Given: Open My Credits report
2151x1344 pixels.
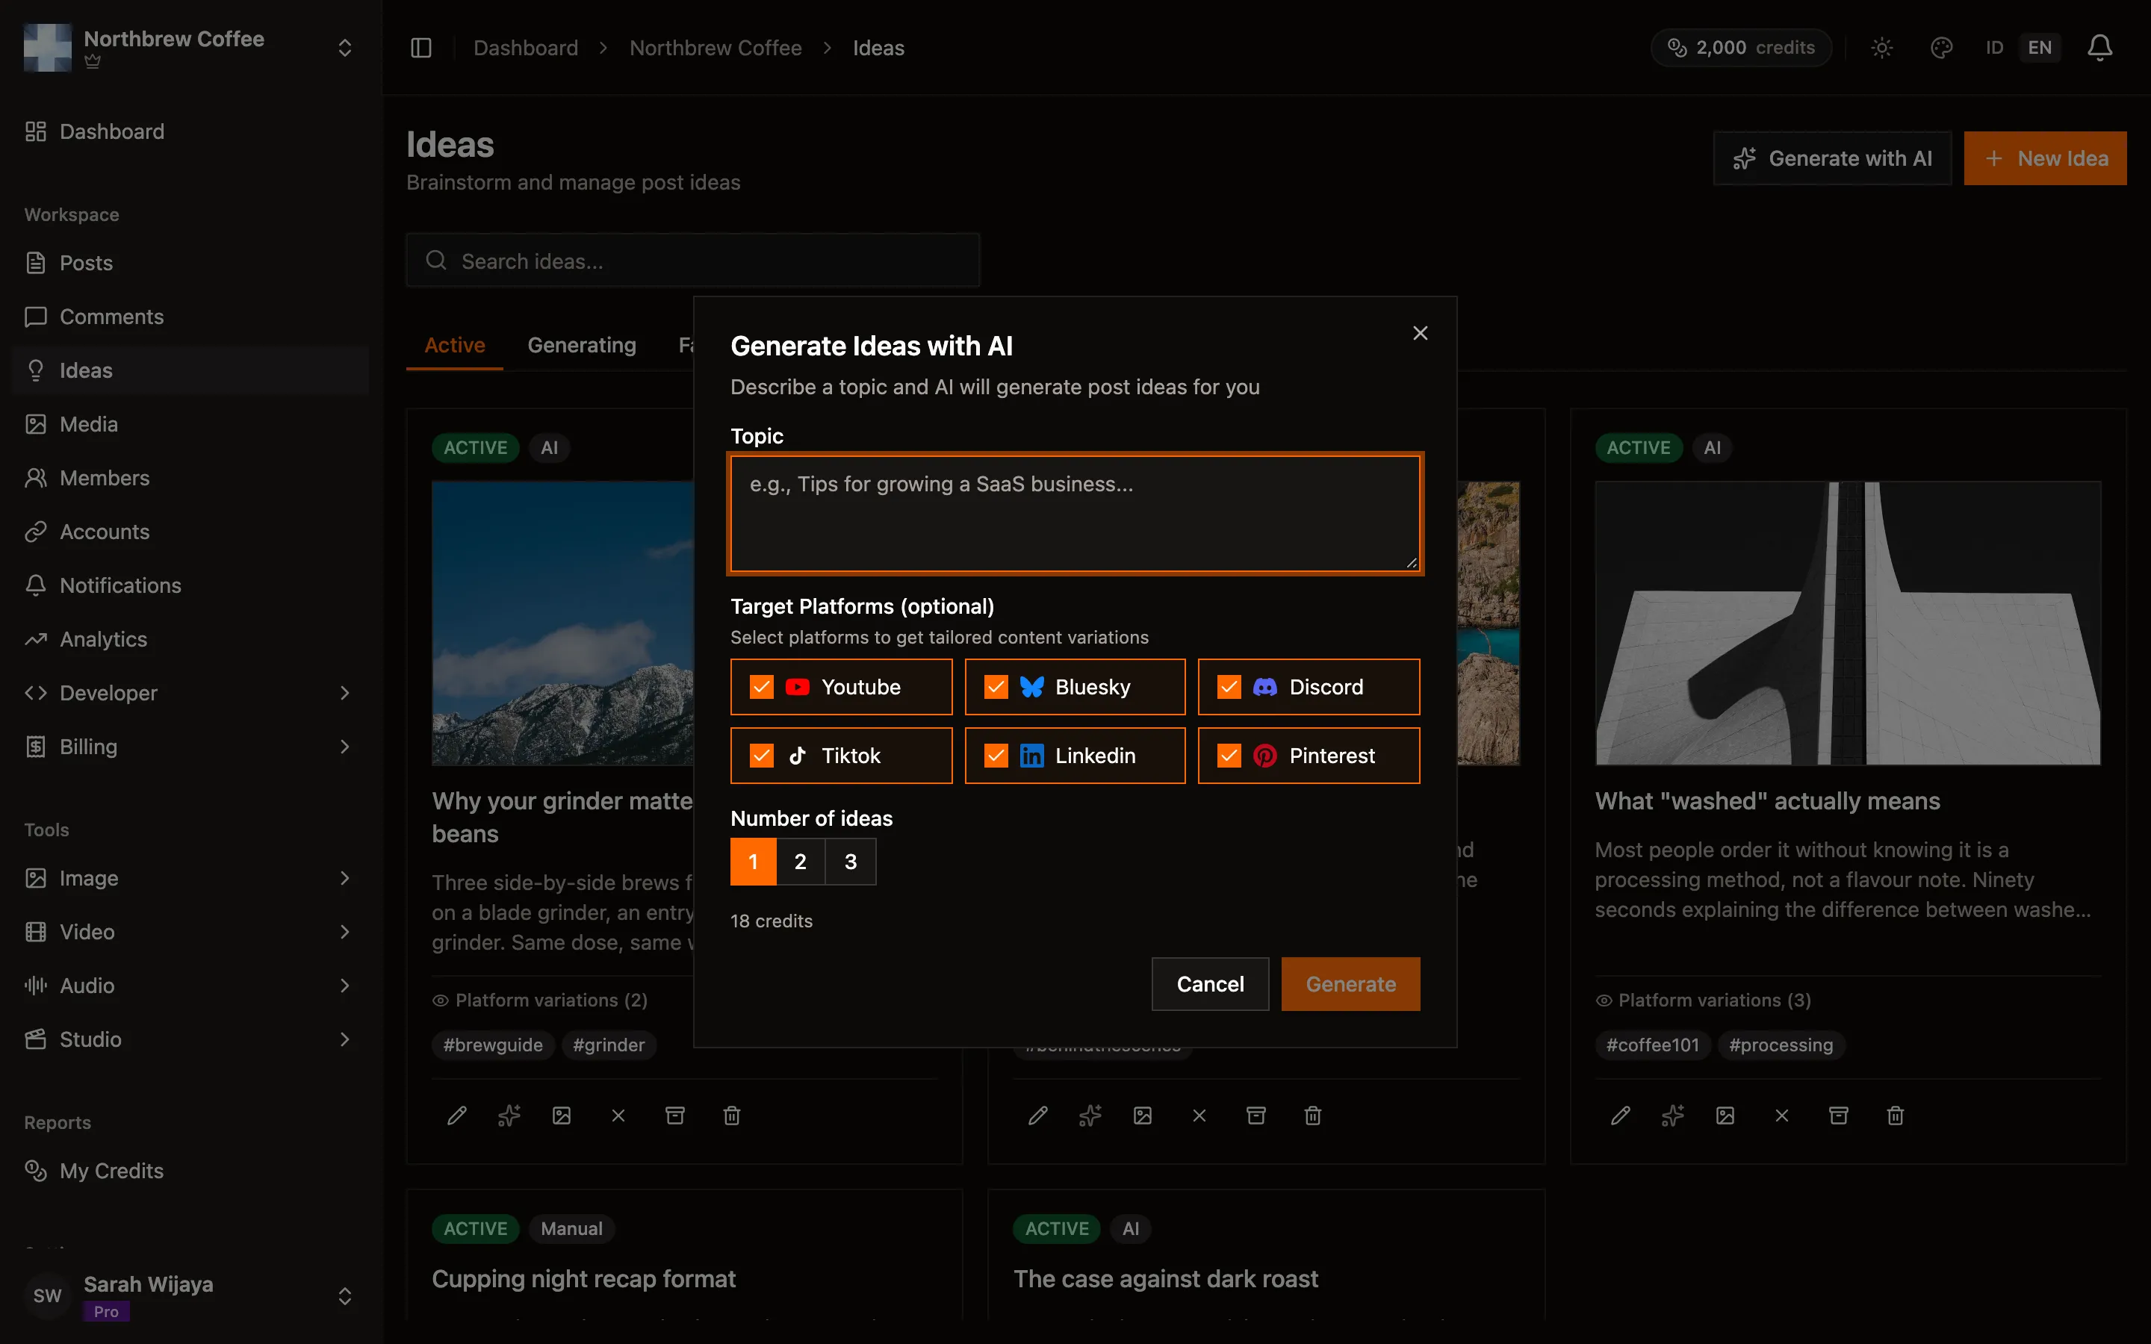Looking at the screenshot, I should coord(191,1171).
